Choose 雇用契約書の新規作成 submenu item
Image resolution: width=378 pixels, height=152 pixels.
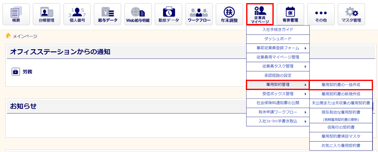[x=341, y=93]
